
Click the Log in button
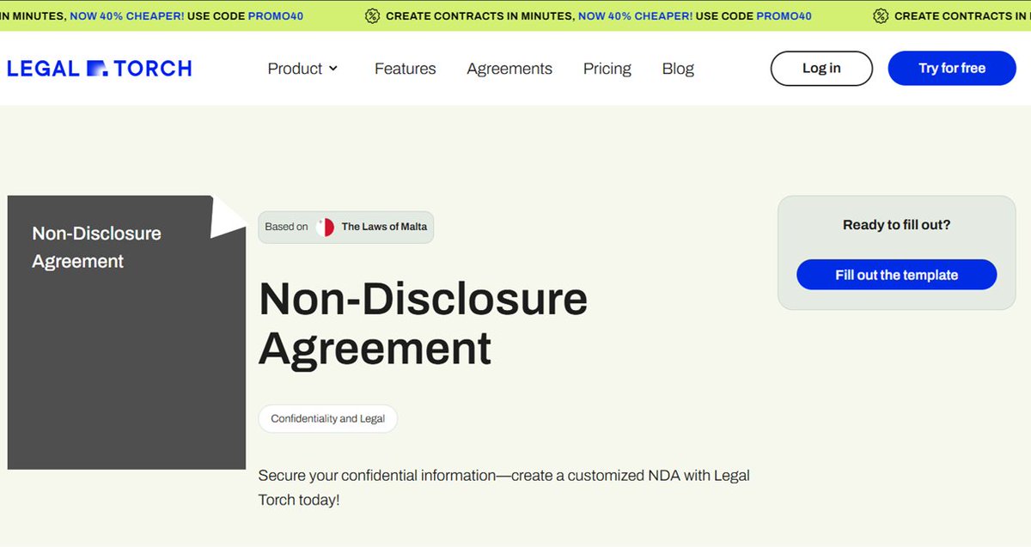[x=821, y=69]
